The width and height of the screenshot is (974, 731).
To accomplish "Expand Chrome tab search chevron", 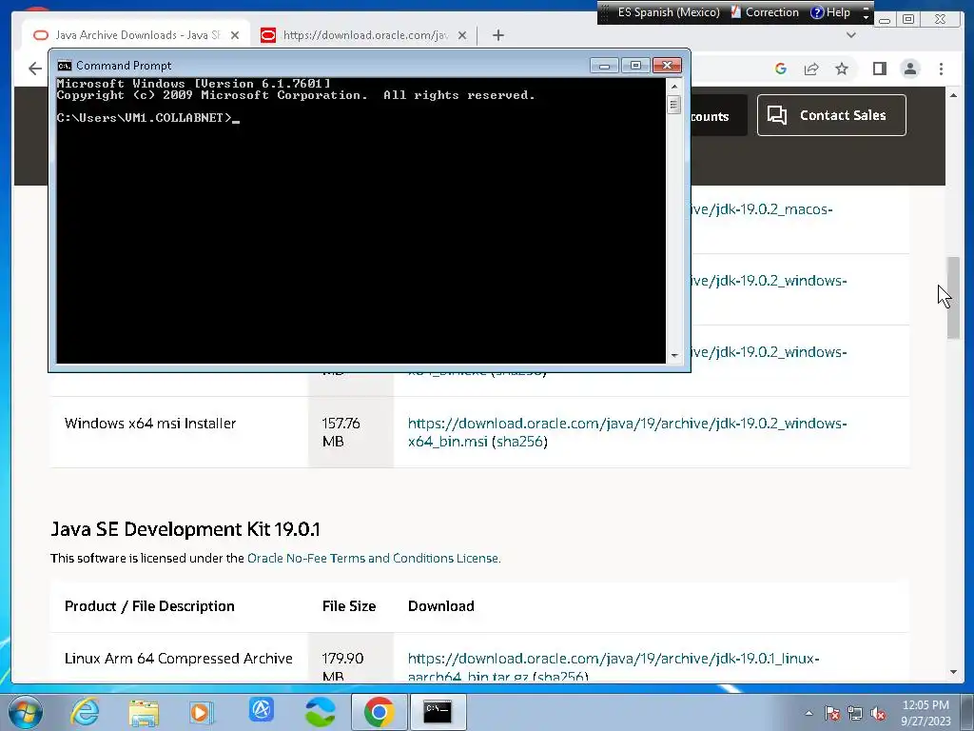I will click(851, 35).
